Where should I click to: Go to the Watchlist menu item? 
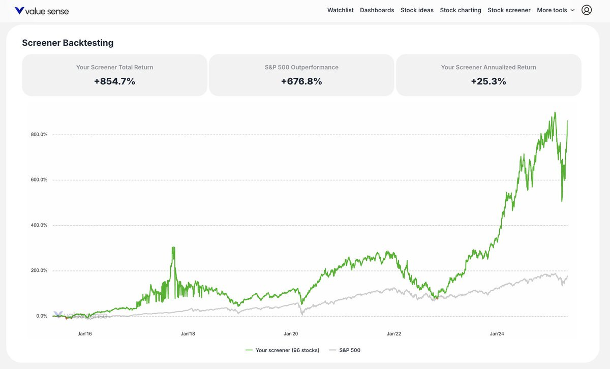(x=340, y=10)
